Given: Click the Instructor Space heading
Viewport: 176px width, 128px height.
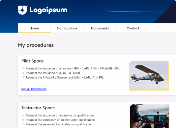Looking at the screenshot, I should 38,108.
